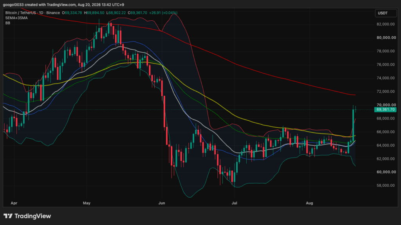The height and width of the screenshot is (225, 401).
Task: Click the 60,000.00 price axis label
Action: (x=386, y=172)
